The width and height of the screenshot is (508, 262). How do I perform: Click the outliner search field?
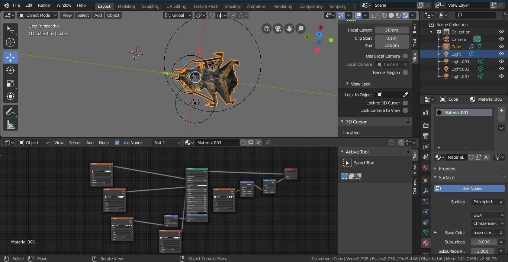(475, 15)
